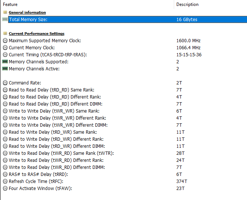Select Write to Read Delay Same Rank (tWTR)
Image resolution: width=247 pixels, height=200 pixels.
[61, 153]
